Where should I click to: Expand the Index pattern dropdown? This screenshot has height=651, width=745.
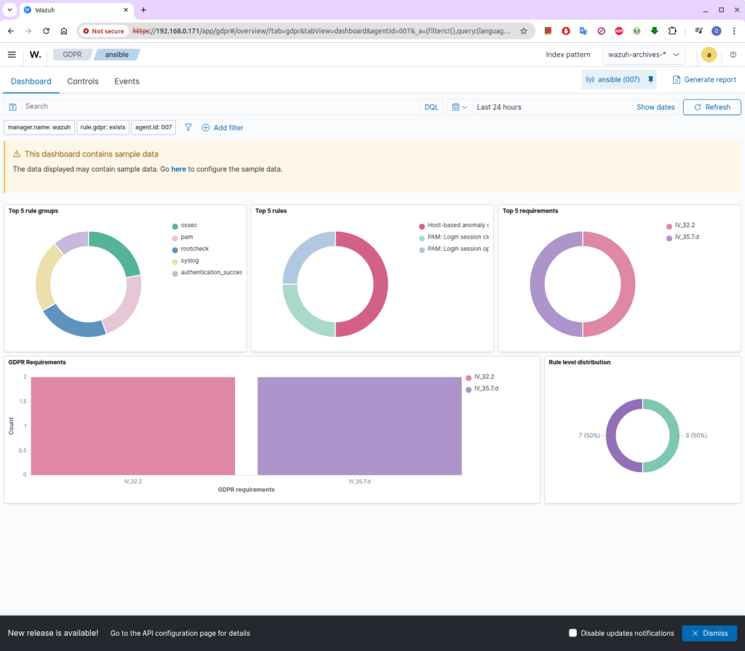[644, 55]
